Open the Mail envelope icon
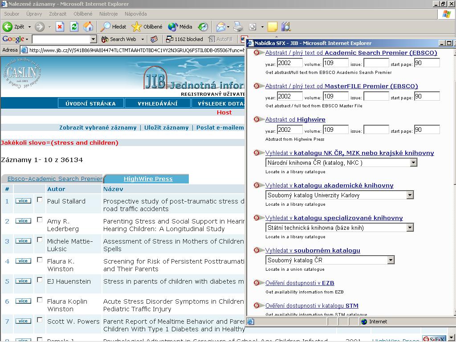This screenshot has height=342, width=456. 221,27
